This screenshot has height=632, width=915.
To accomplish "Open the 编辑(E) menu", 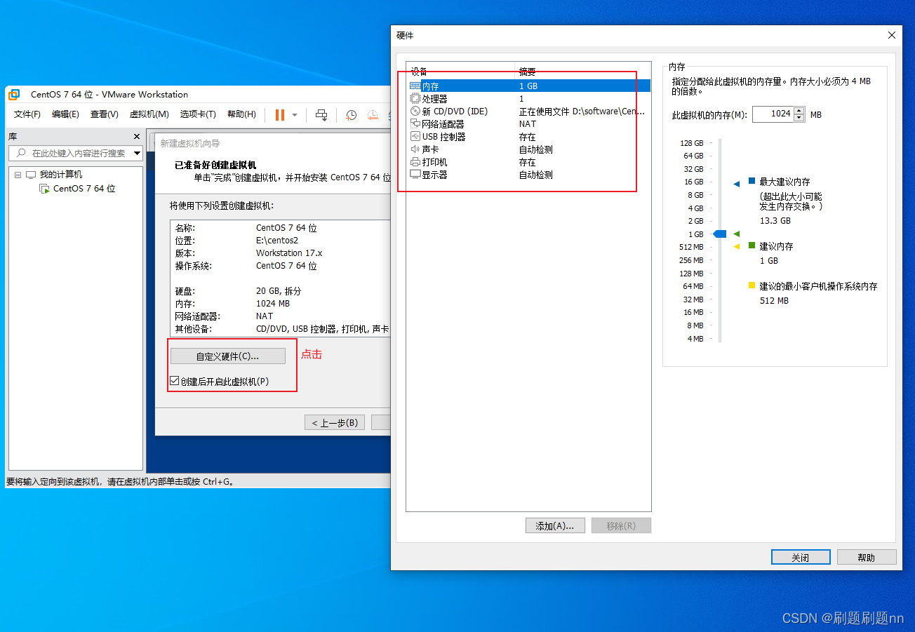I will (65, 114).
